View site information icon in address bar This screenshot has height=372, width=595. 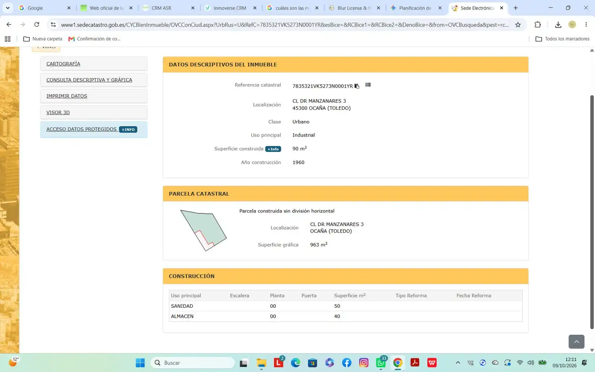(53, 25)
